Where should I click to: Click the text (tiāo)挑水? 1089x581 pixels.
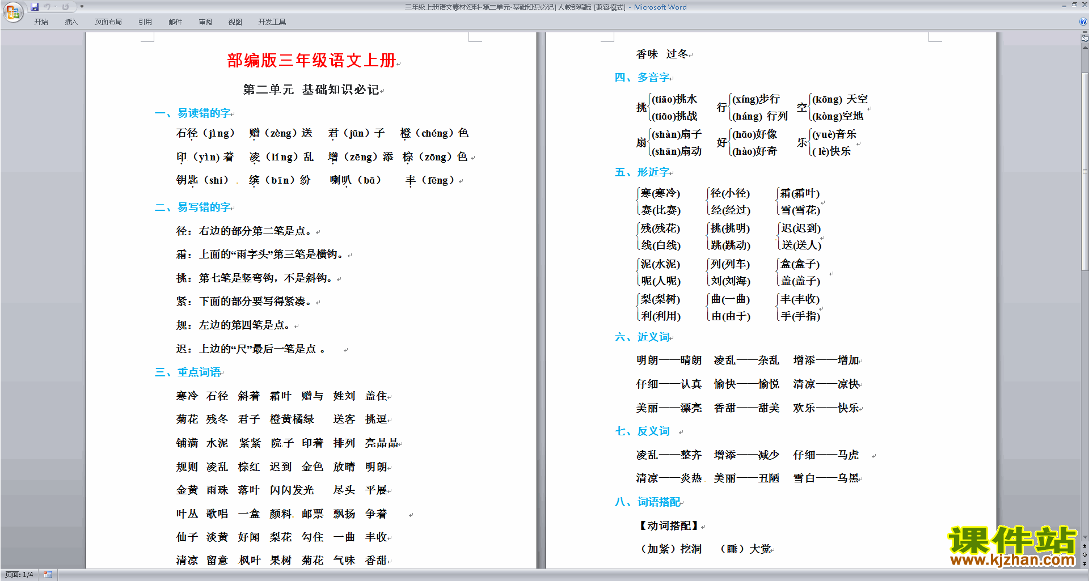pos(674,99)
